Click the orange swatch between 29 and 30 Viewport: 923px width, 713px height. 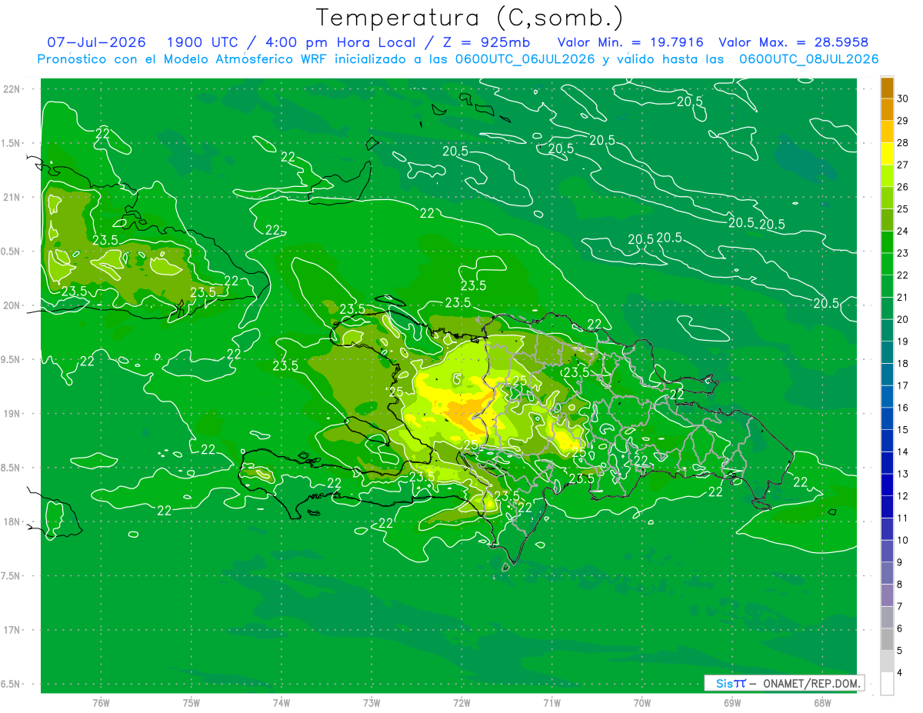click(x=887, y=110)
